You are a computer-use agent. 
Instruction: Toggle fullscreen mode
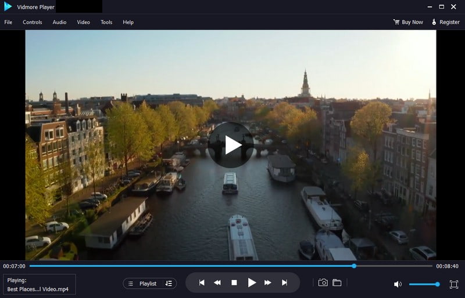tap(454, 284)
